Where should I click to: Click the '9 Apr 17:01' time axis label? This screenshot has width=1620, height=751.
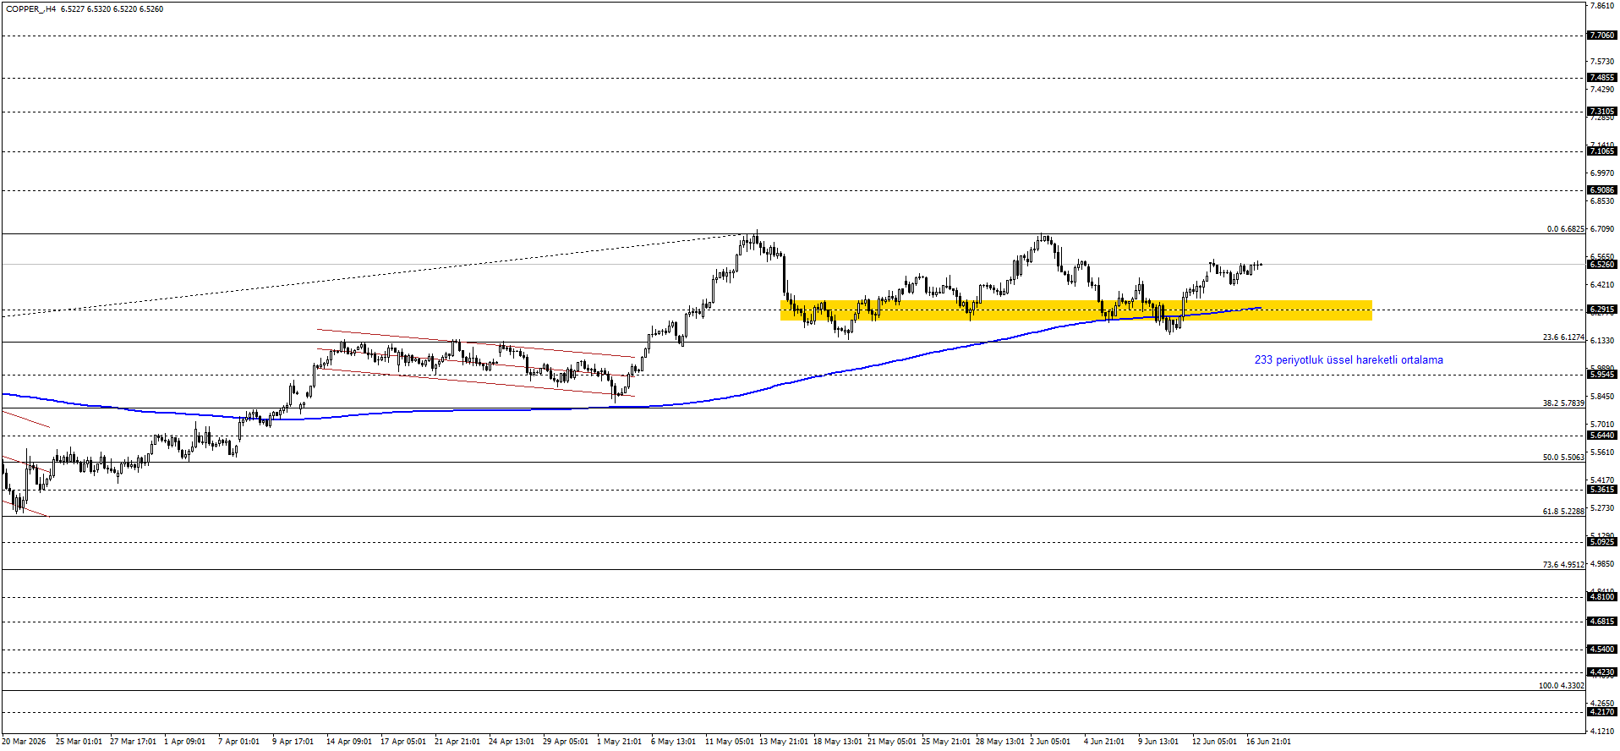293,742
